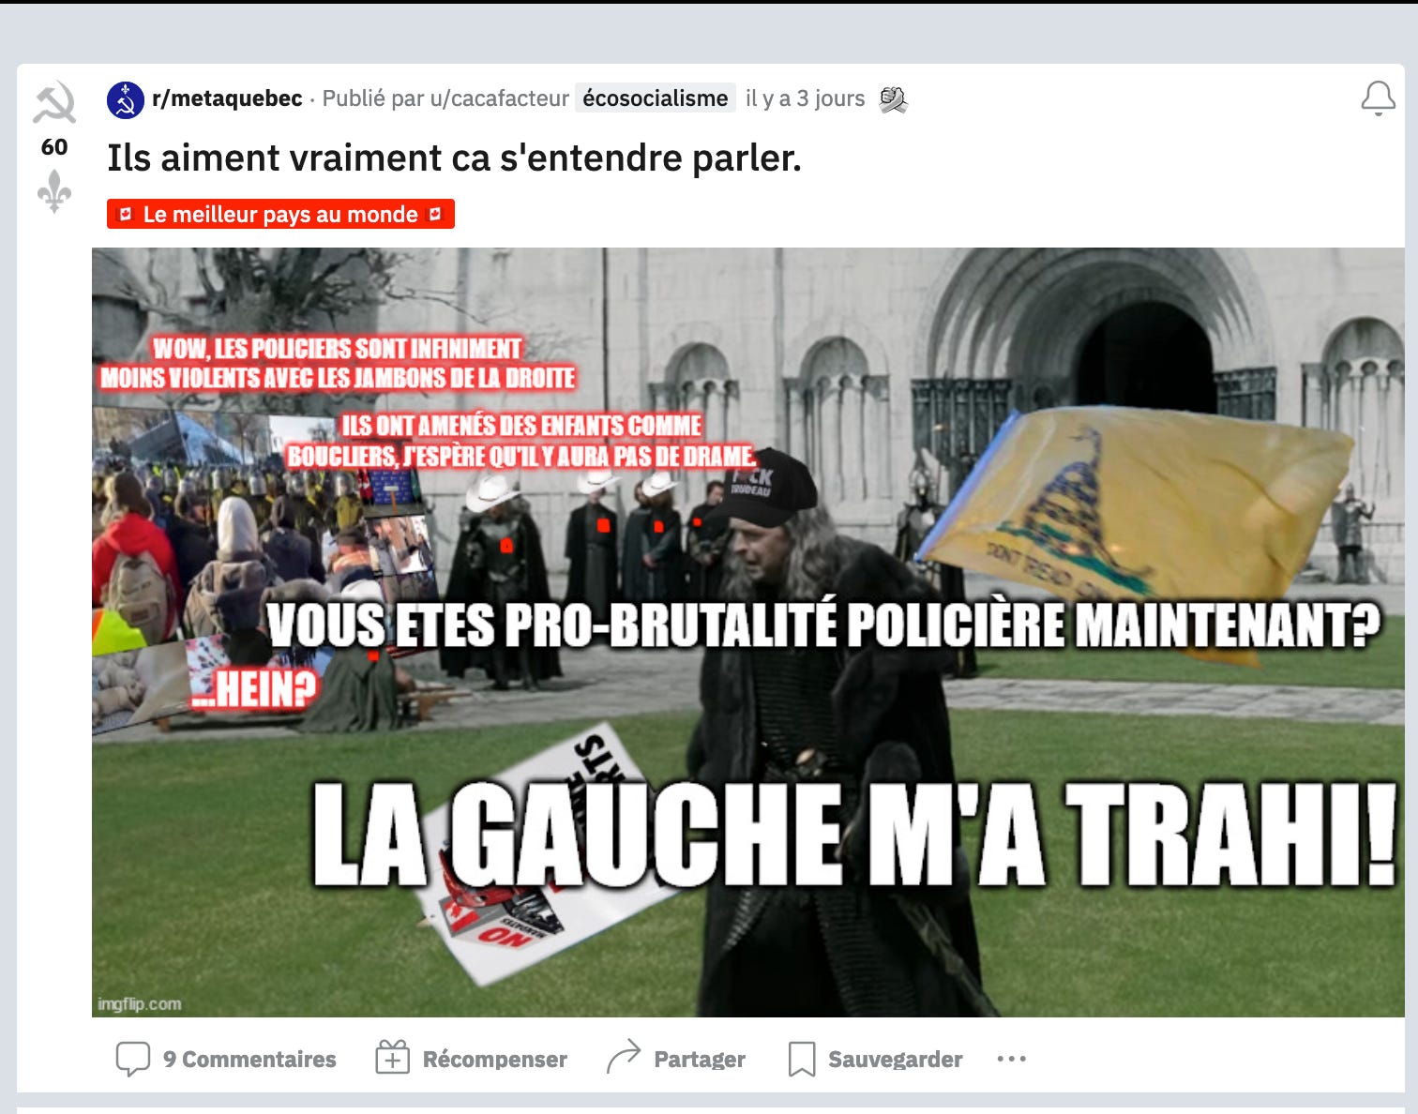This screenshot has height=1114, width=1418.
Task: Click the "il y a 3 jours" timestamp
Action: point(805,98)
